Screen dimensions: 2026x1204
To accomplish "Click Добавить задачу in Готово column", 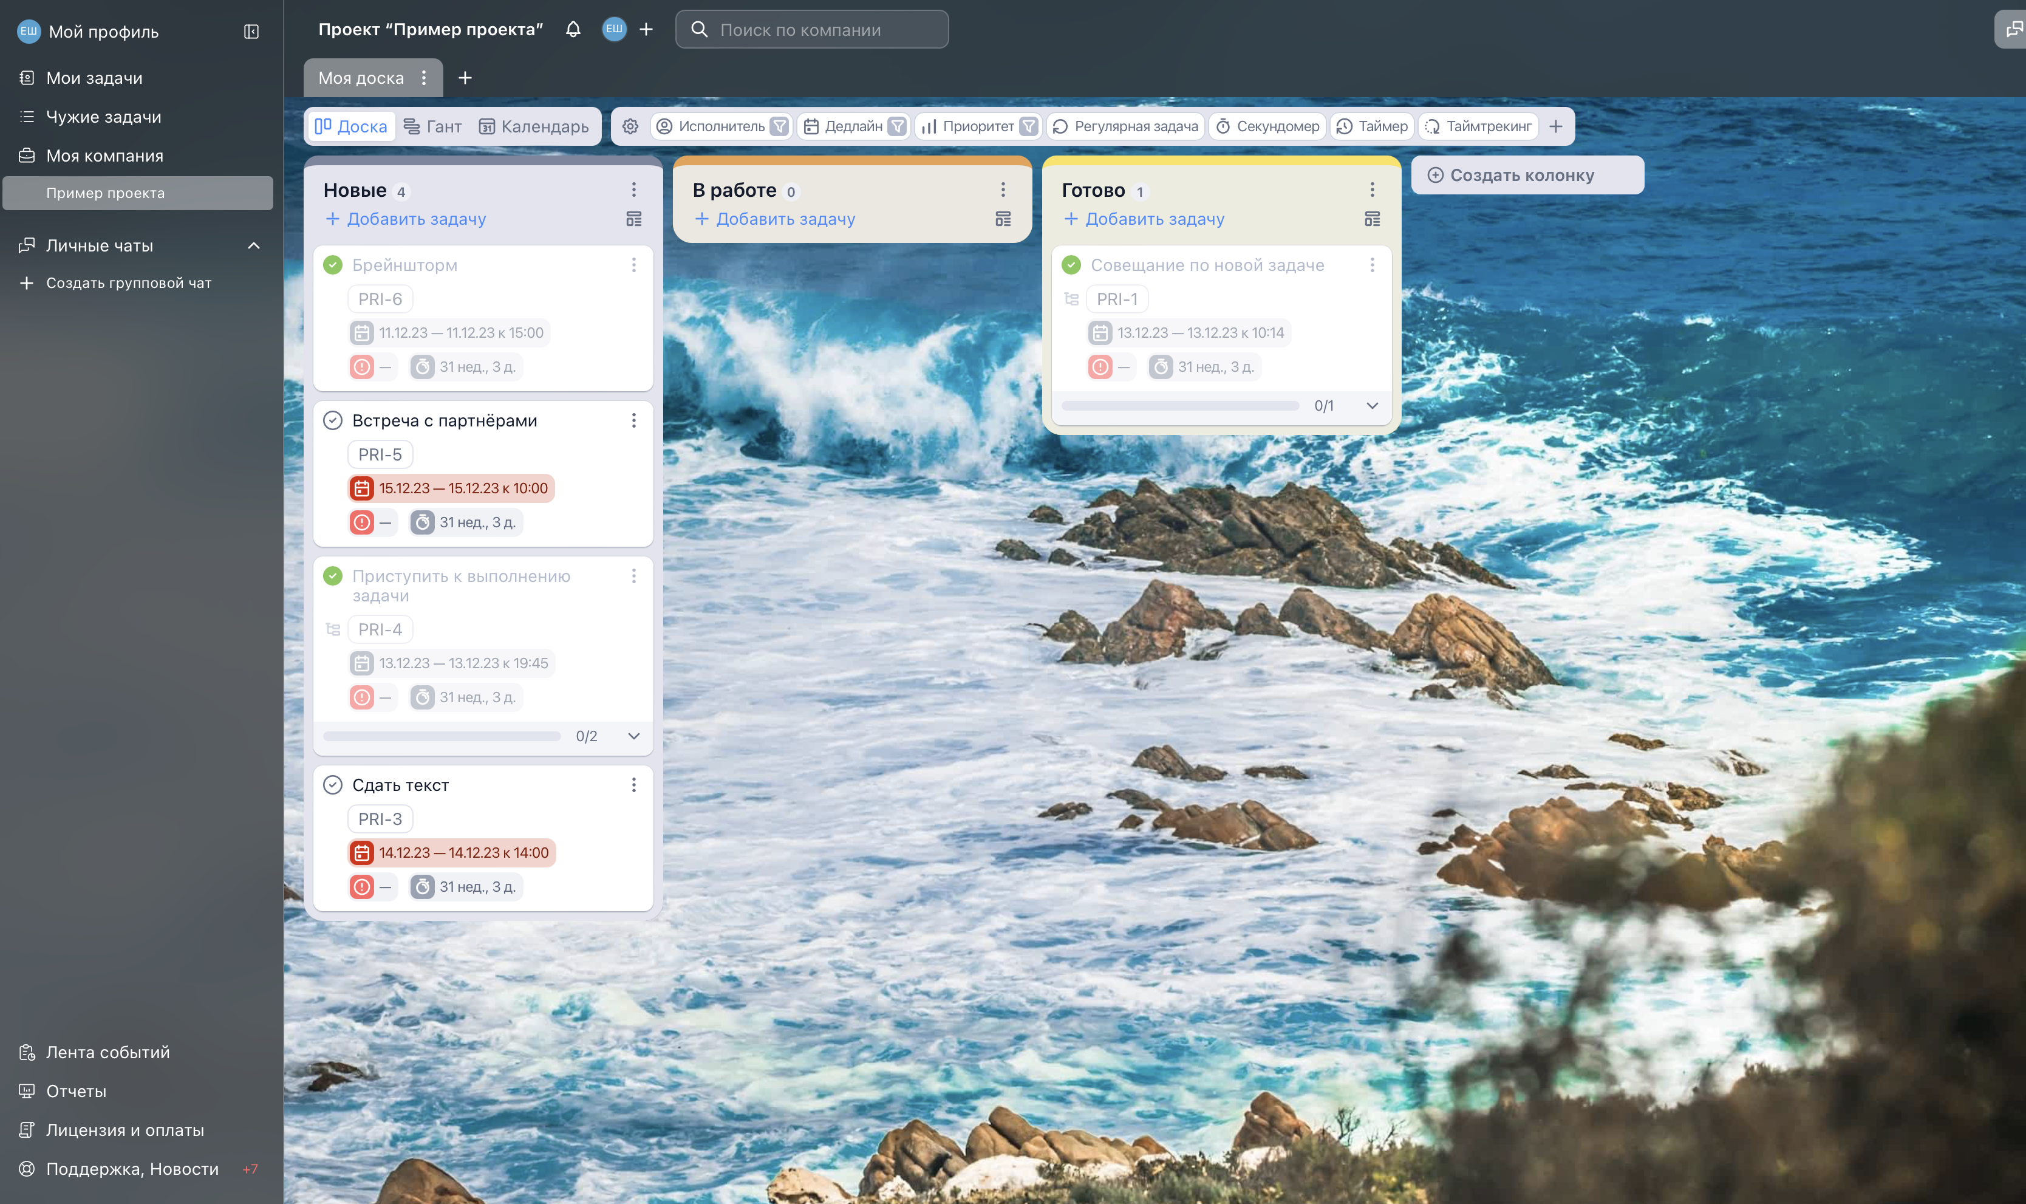I will pos(1144,219).
